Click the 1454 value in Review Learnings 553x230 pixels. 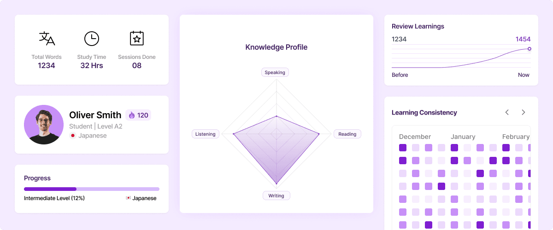coord(523,39)
